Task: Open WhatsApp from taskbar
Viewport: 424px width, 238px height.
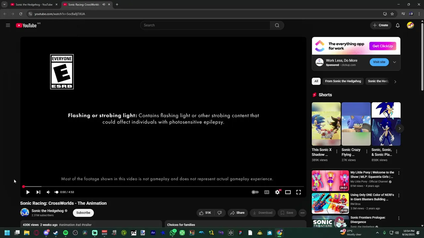Action: [x=173, y=233]
